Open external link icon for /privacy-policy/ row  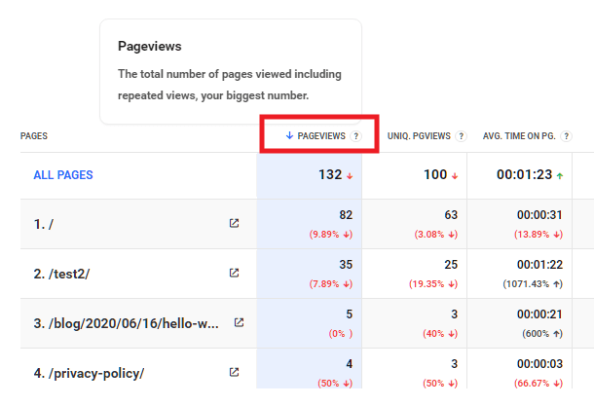coord(234,372)
